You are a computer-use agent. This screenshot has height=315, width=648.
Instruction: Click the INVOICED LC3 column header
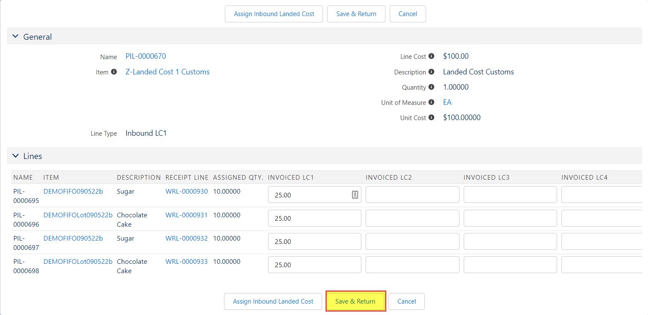(x=487, y=178)
